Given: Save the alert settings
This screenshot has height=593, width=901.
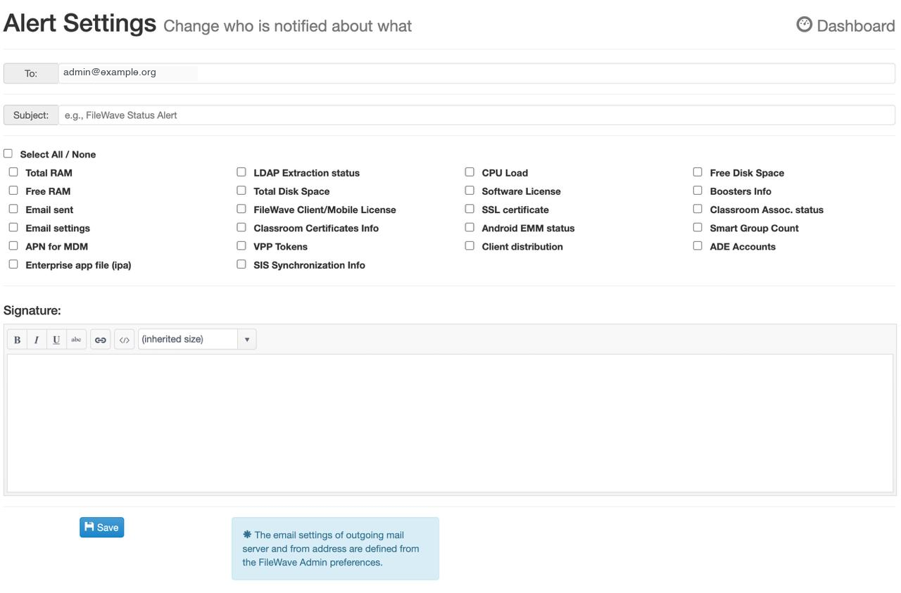Looking at the screenshot, I should 102,528.
